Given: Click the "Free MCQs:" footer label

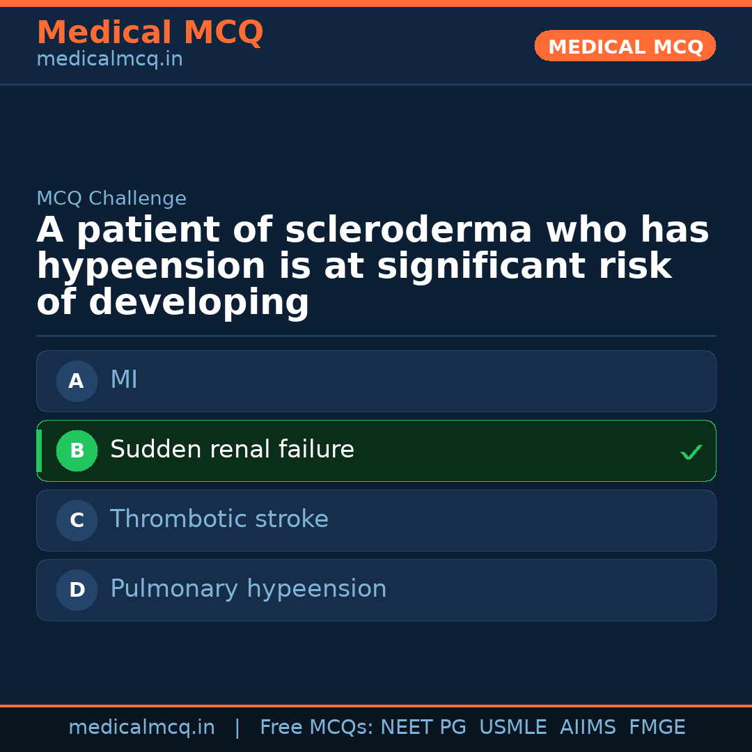Looking at the screenshot, I should tap(316, 728).
